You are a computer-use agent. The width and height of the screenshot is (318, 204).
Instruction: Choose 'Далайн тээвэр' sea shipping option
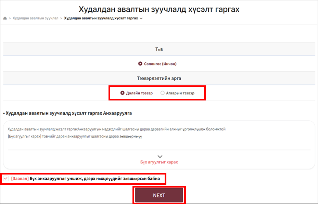click(123, 93)
